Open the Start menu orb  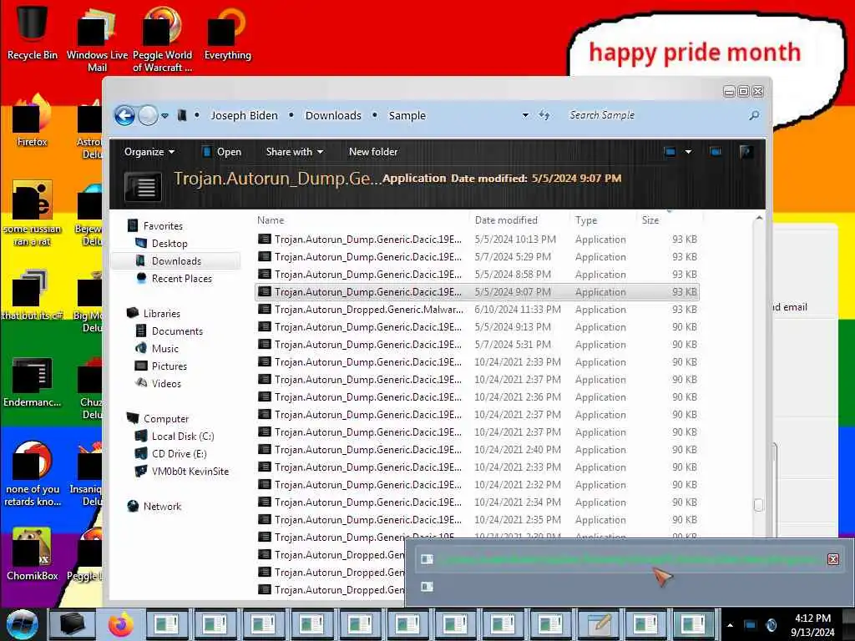[x=22, y=624]
